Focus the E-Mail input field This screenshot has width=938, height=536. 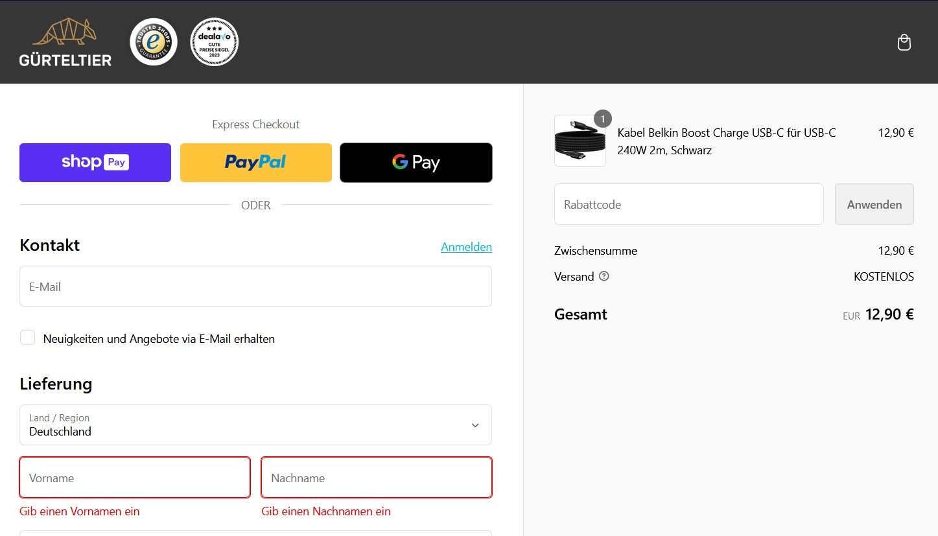click(x=255, y=286)
